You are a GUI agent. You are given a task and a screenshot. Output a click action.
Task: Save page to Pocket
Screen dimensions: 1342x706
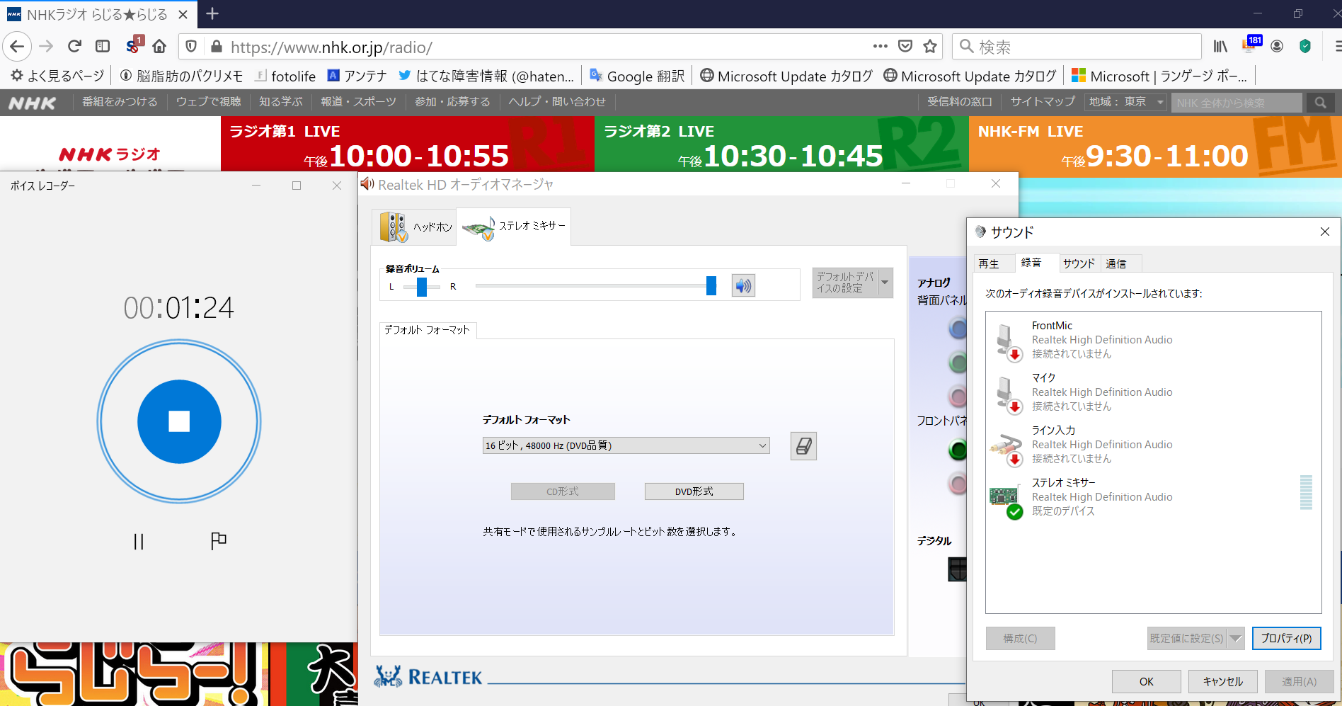click(x=905, y=47)
